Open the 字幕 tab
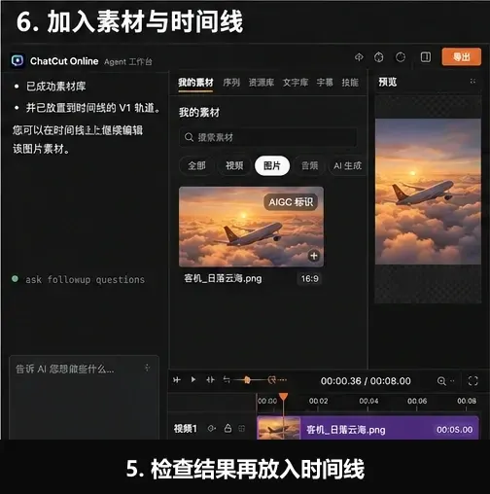The image size is (490, 494). coord(325,83)
